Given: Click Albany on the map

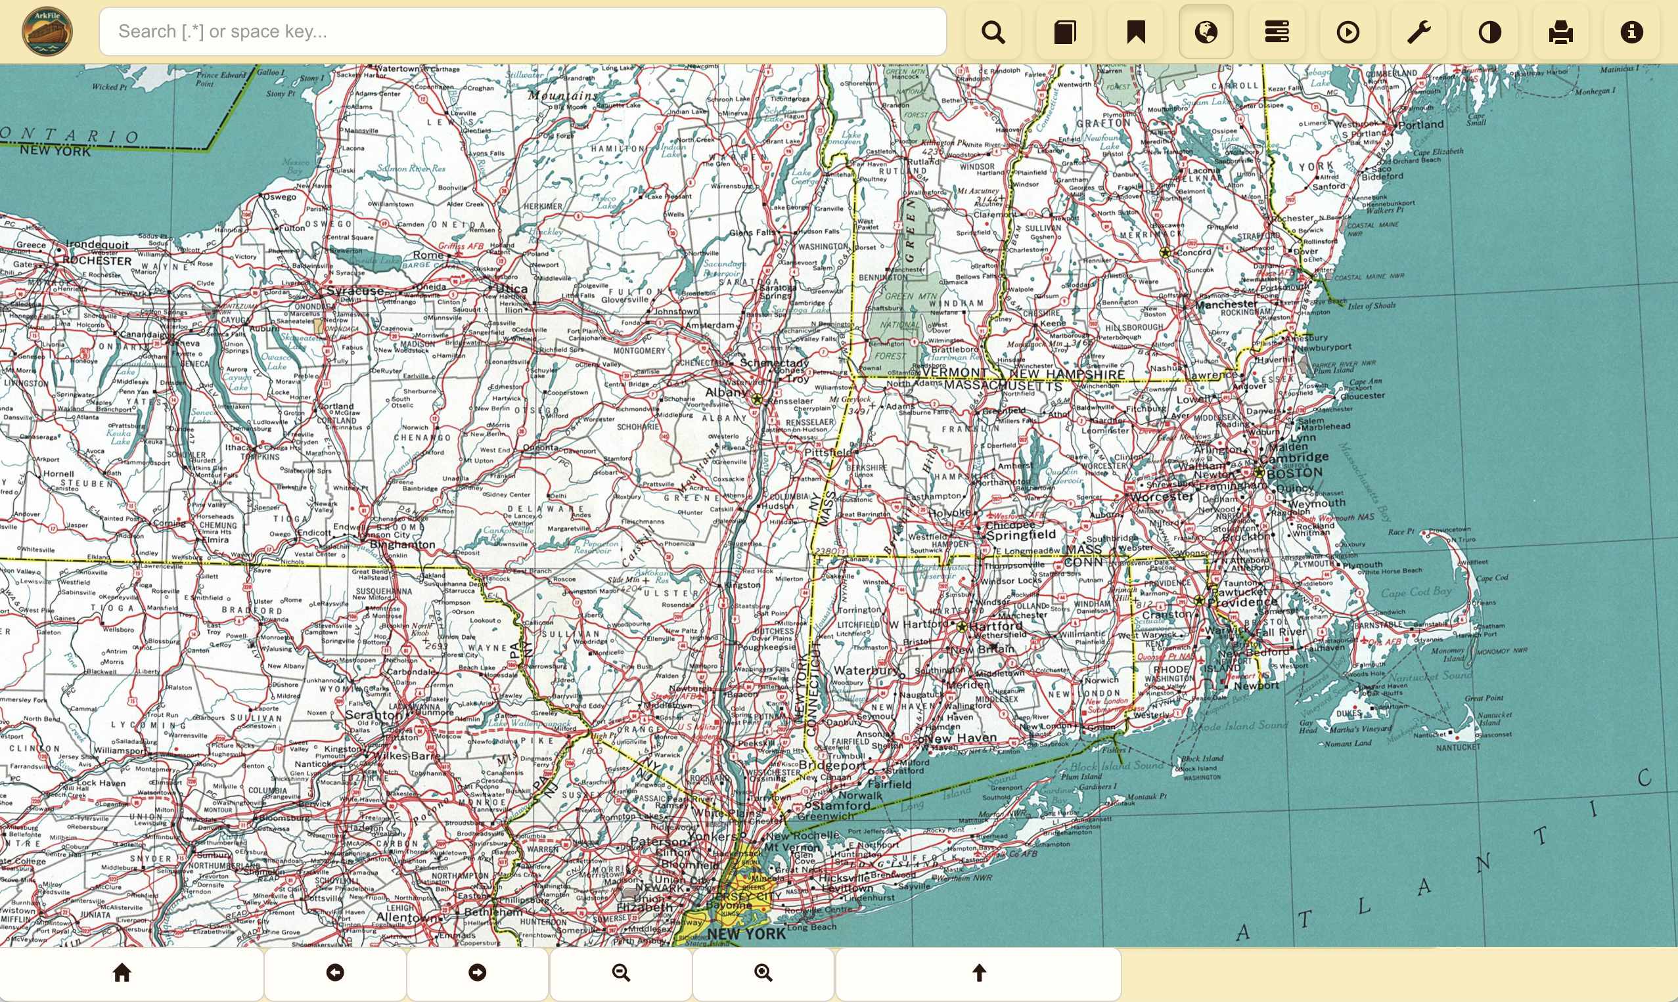Looking at the screenshot, I should click(x=726, y=392).
